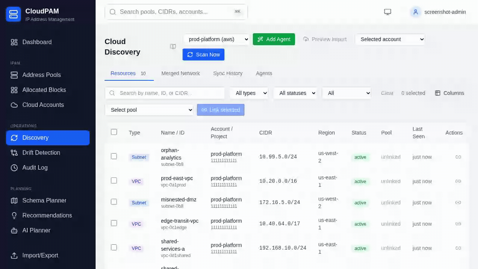
Task: Open Allocated Blocks in the sidebar
Action: point(48,90)
